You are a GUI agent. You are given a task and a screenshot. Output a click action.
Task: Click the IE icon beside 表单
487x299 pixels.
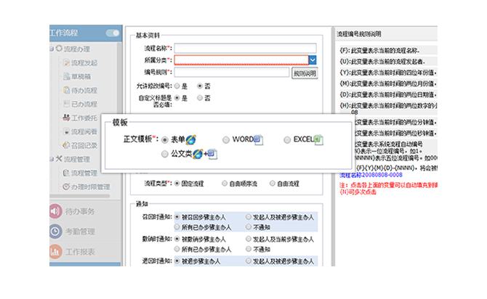point(190,139)
